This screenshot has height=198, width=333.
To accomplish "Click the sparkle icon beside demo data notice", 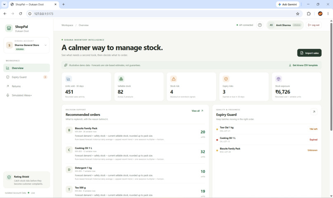I will 66,65.
